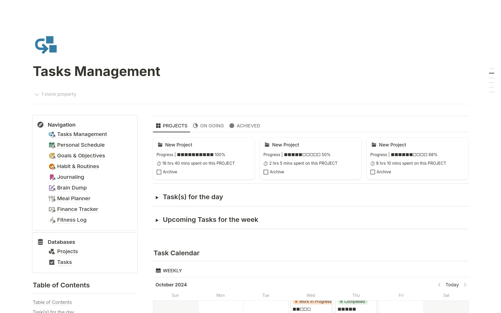Click the ON GOING half-circle tab icon
Viewport: 501px width, 313px height.
coord(195,126)
